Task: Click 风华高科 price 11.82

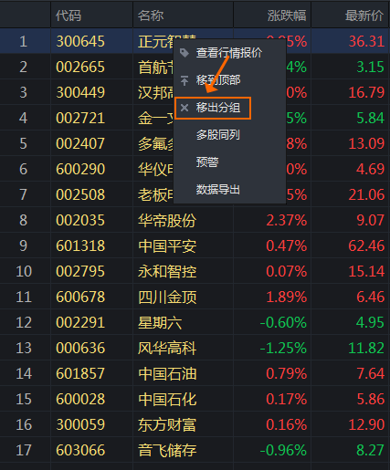Action: point(366,348)
